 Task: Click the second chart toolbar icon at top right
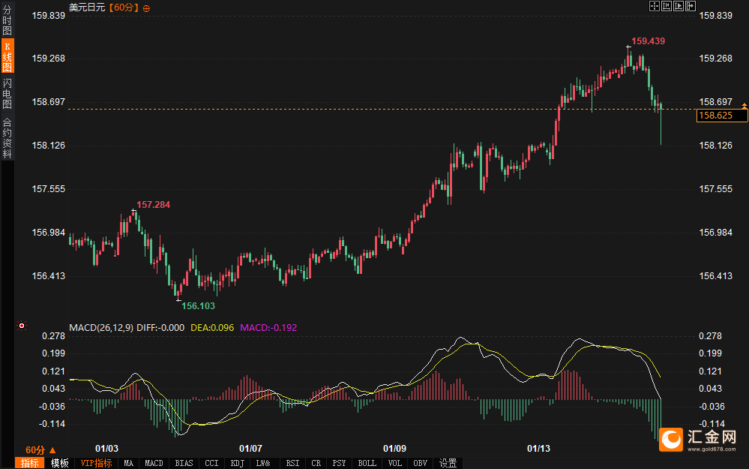click(666, 6)
